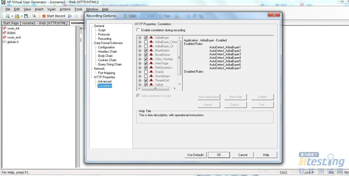This screenshot has width=349, height=176.
Task: Open the Open Script dropdown arrow
Action: (22, 16)
